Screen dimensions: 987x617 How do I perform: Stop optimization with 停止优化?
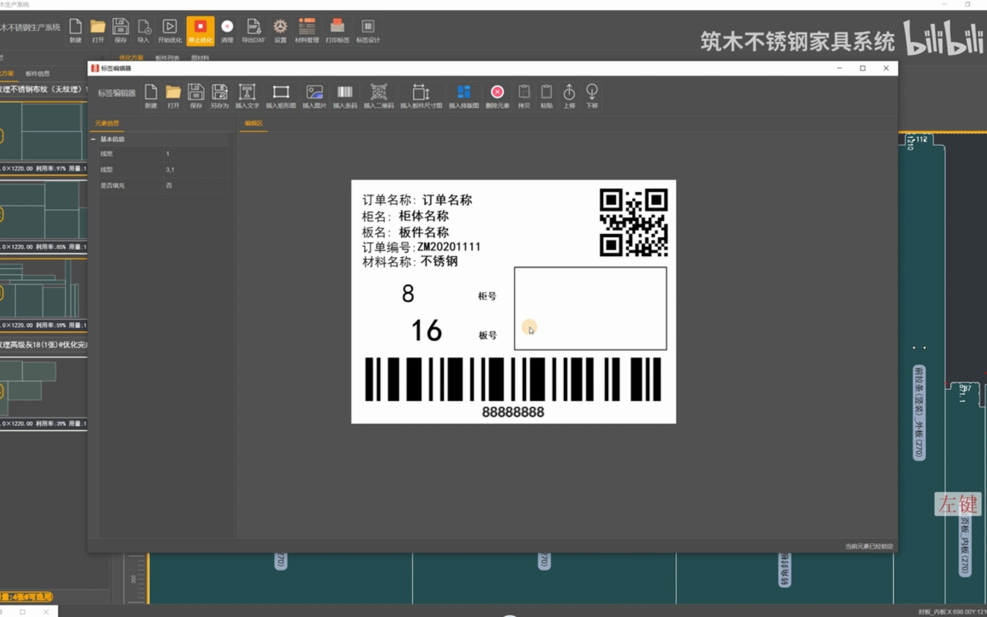click(x=200, y=31)
